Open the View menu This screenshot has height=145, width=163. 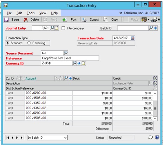click(x=43, y=13)
